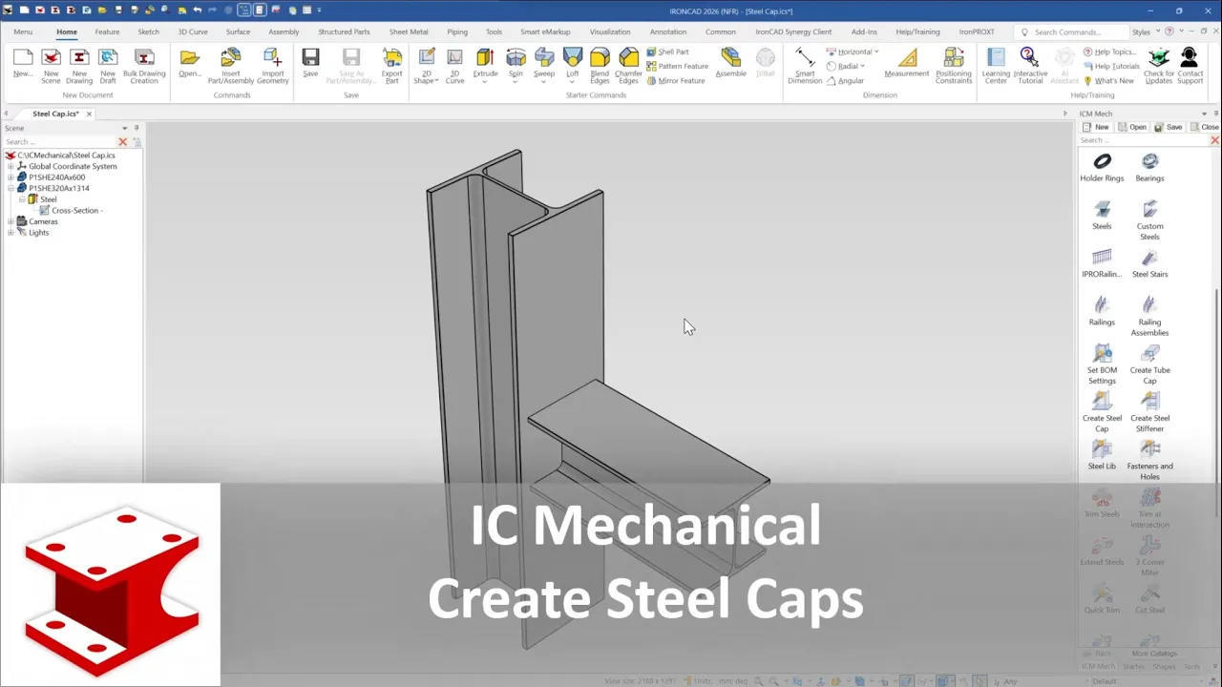The width and height of the screenshot is (1222, 687).
Task: Open Holder Rings catalog item
Action: (1102, 167)
